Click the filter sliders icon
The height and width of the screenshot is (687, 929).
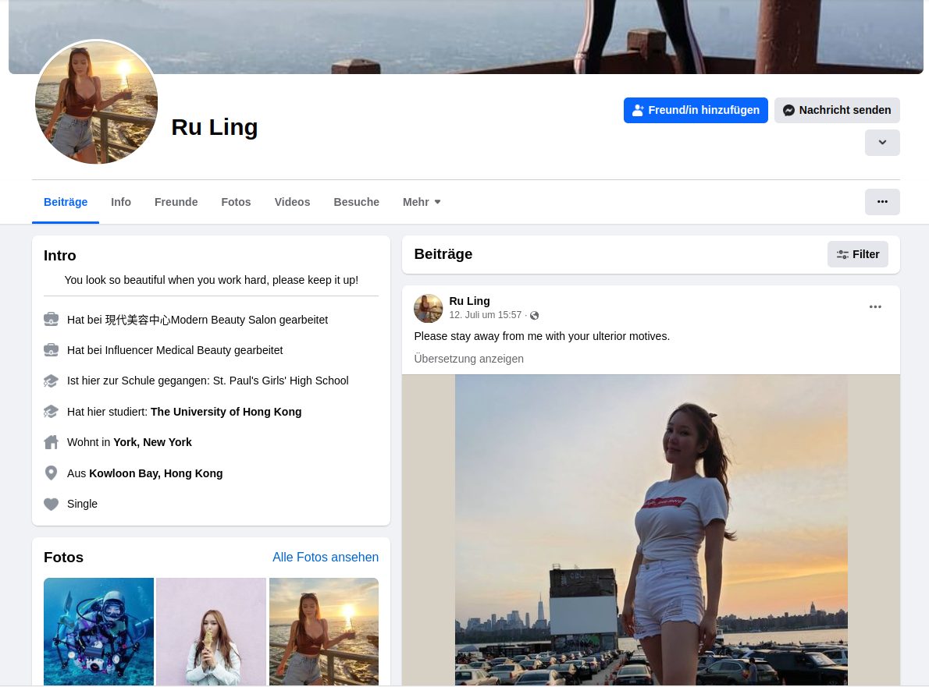click(842, 254)
